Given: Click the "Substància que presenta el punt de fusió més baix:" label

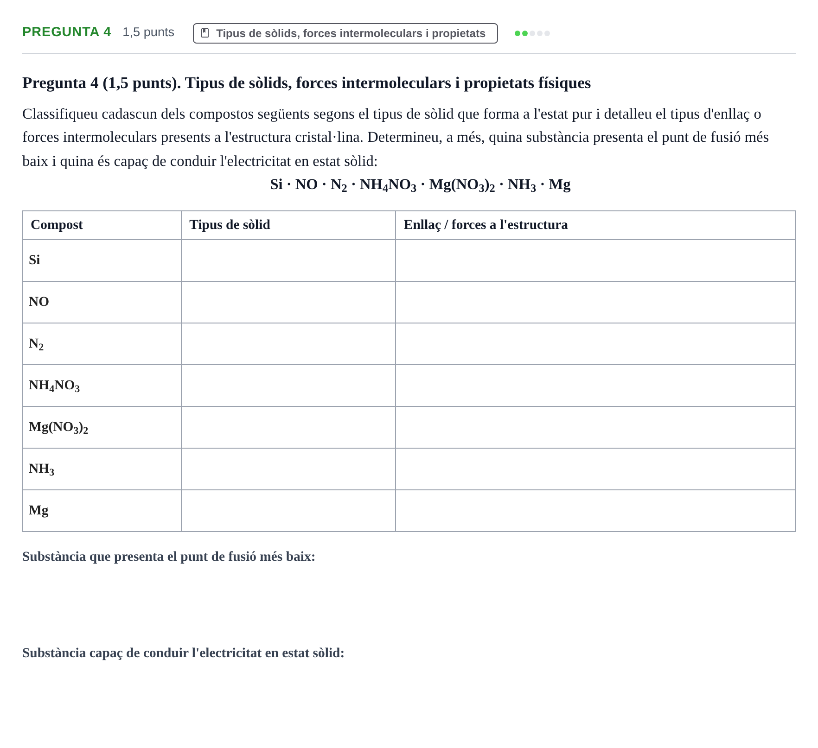Looking at the screenshot, I should click(x=169, y=557).
